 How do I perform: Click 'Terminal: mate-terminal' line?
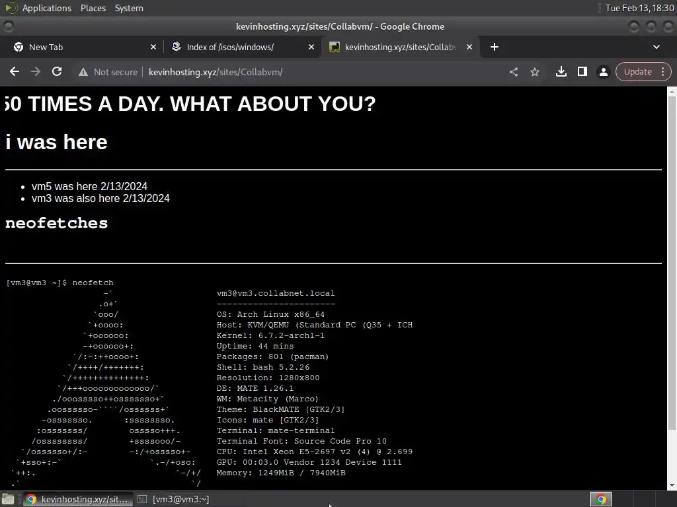pyautogui.click(x=276, y=430)
